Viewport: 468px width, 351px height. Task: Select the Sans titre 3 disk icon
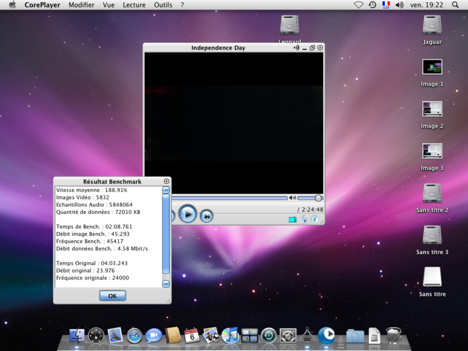tap(432, 235)
